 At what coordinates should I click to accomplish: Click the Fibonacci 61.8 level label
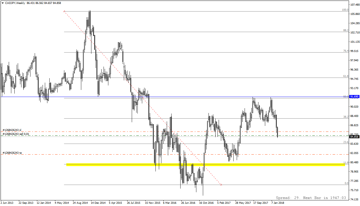click(x=346, y=76)
